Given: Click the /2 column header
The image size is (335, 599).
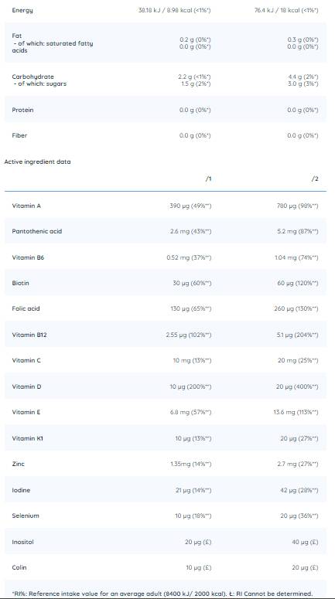Looking at the screenshot, I should point(315,179).
